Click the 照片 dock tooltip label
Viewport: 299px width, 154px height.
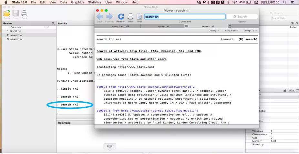(x=110, y=146)
